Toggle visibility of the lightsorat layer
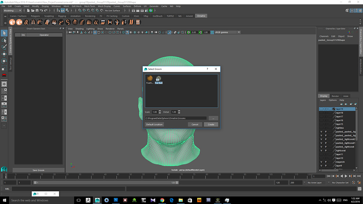 pyautogui.click(x=321, y=151)
